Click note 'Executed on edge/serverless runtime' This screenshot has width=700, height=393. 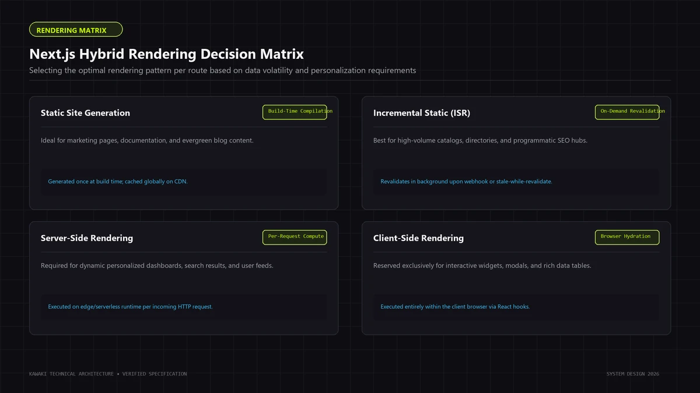click(x=130, y=307)
